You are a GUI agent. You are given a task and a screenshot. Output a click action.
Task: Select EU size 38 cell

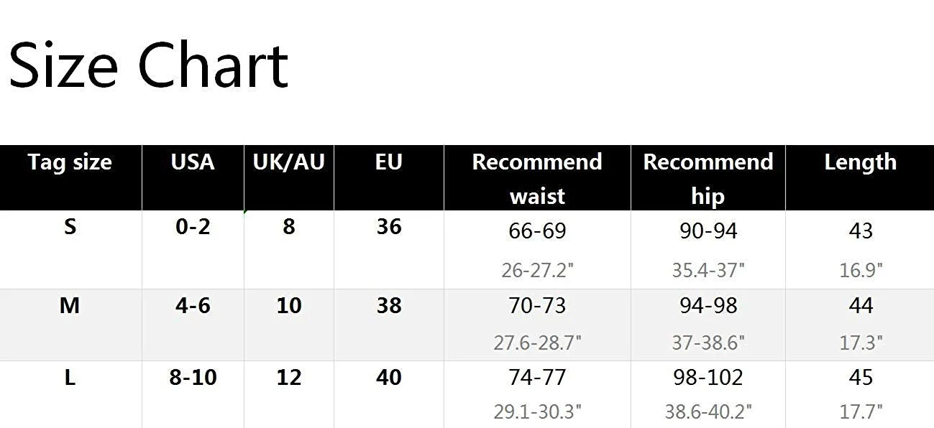(388, 306)
